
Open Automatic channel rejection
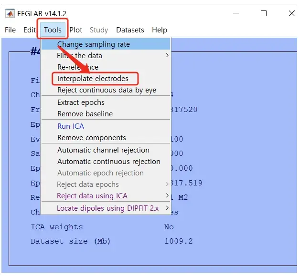tap(103, 150)
